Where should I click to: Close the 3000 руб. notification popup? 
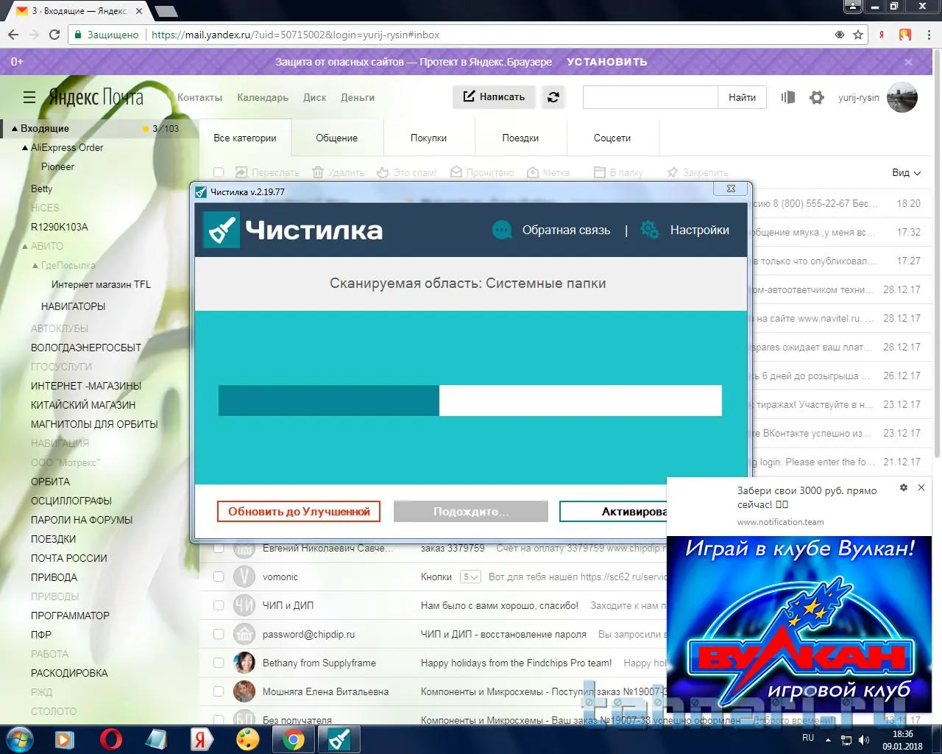921,487
